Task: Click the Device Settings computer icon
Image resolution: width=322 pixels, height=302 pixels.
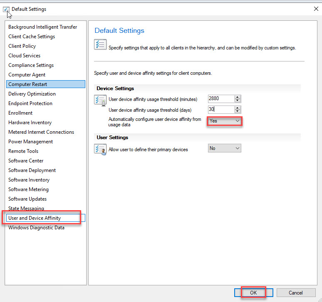Action: point(100,100)
